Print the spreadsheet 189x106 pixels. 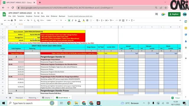[12, 20]
